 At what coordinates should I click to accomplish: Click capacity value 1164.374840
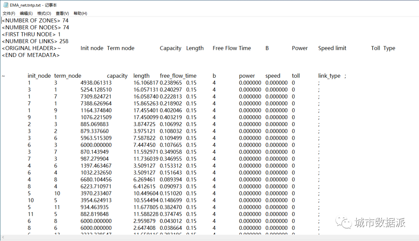click(96, 111)
